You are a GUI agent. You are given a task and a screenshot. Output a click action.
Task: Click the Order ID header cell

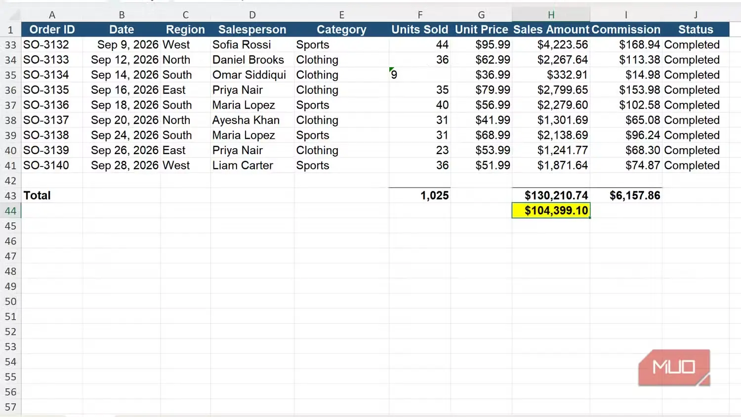[x=52, y=30]
